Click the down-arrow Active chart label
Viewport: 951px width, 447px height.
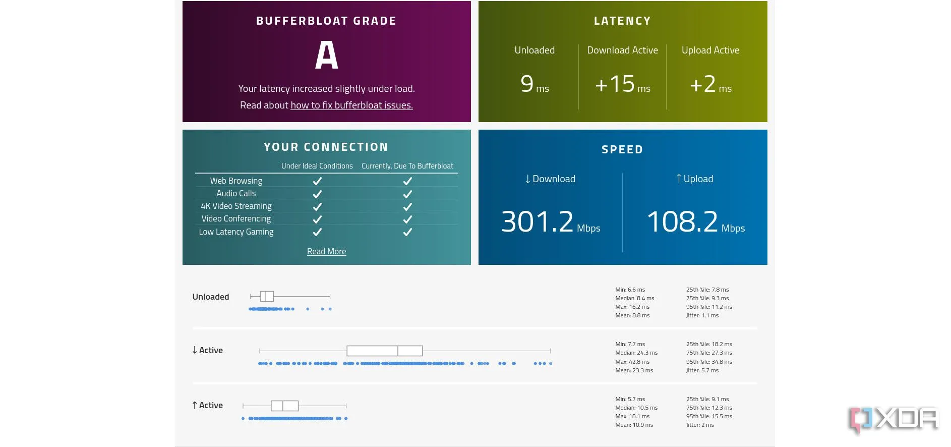(207, 350)
